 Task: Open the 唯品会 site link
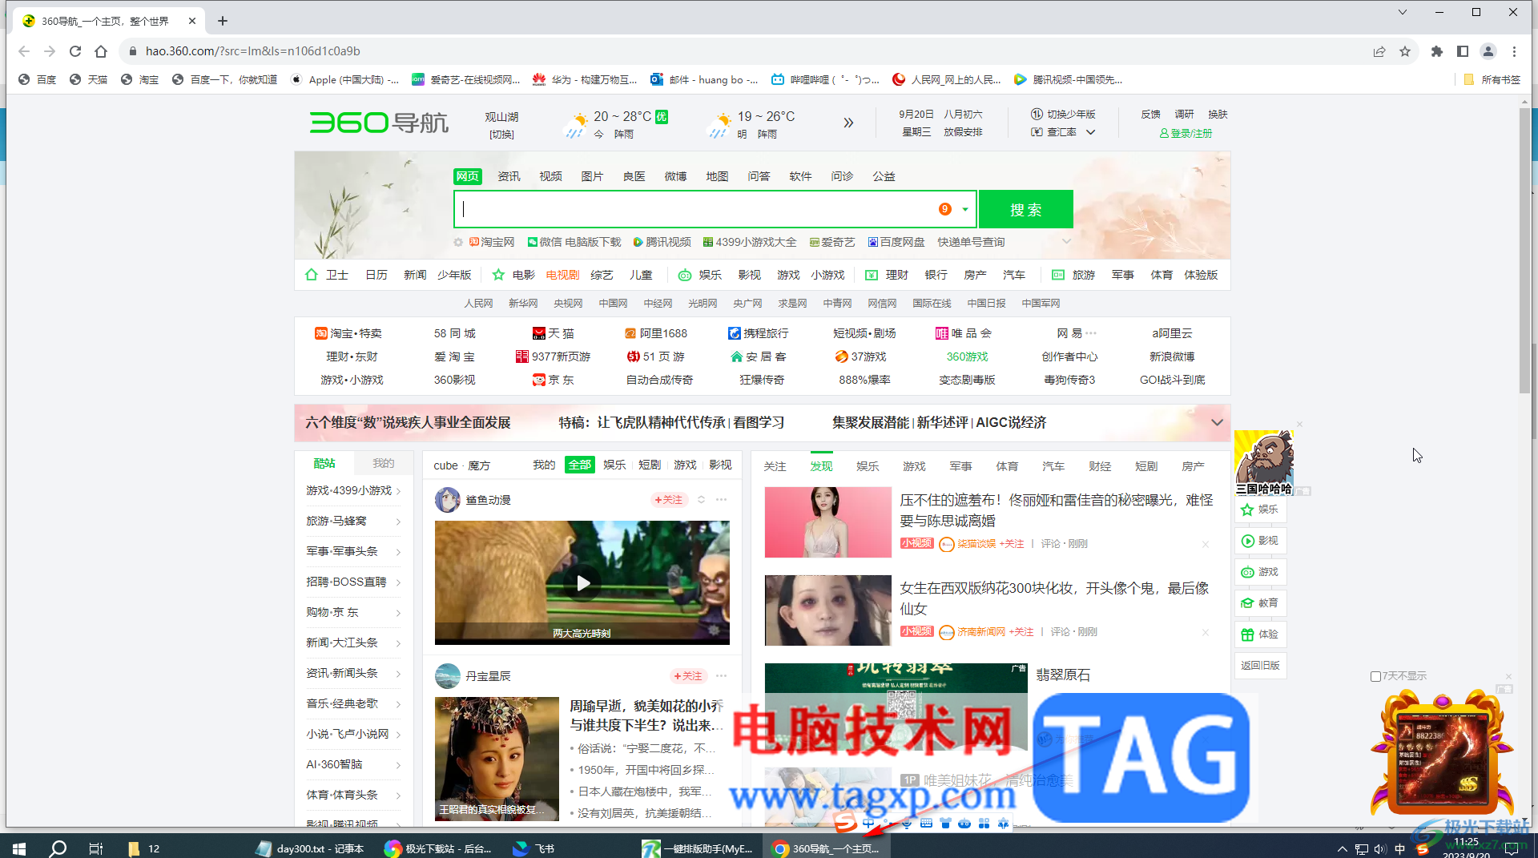click(964, 333)
